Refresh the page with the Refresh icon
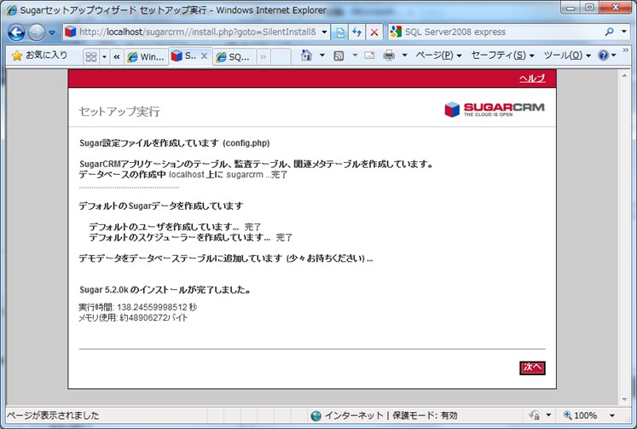Viewport: 637px width, 429px height. pyautogui.click(x=357, y=32)
